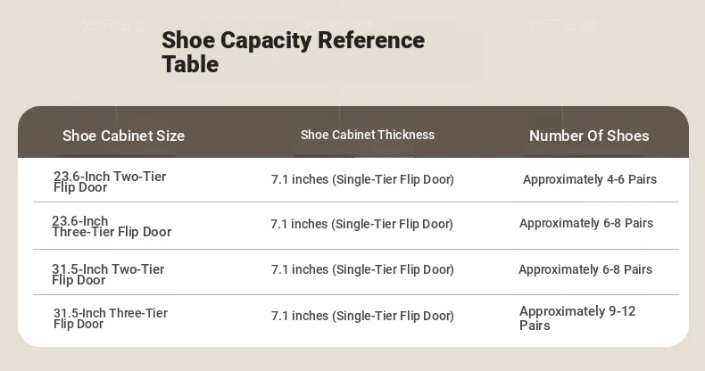The image size is (705, 371).
Task: Select the Shoe Cabinet Thickness column header
Action: 368,135
